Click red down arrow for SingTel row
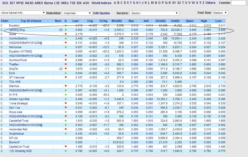The width and height of the screenshot is (248, 157). pyautogui.click(x=66, y=69)
